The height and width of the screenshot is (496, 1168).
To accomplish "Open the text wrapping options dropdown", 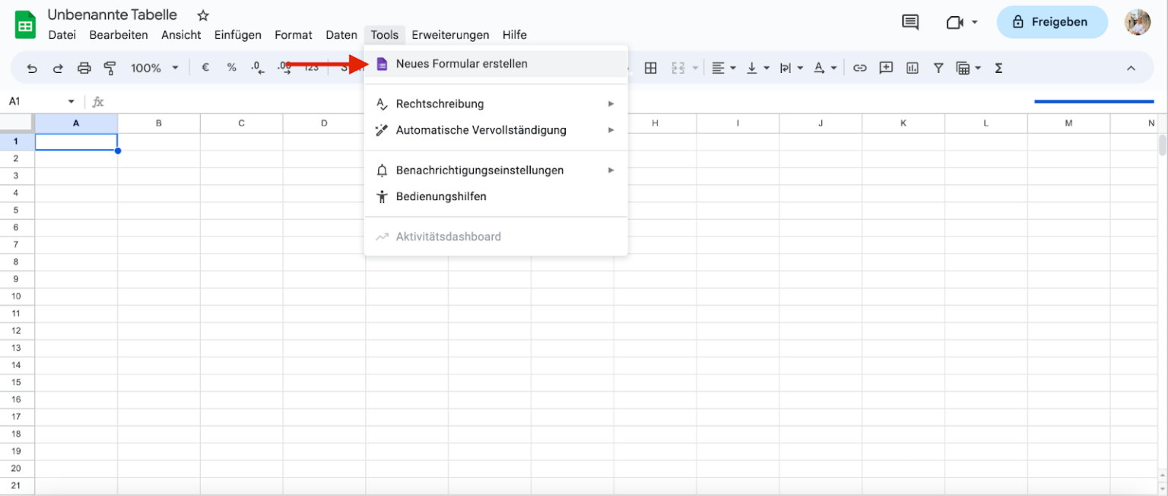I will (x=799, y=68).
